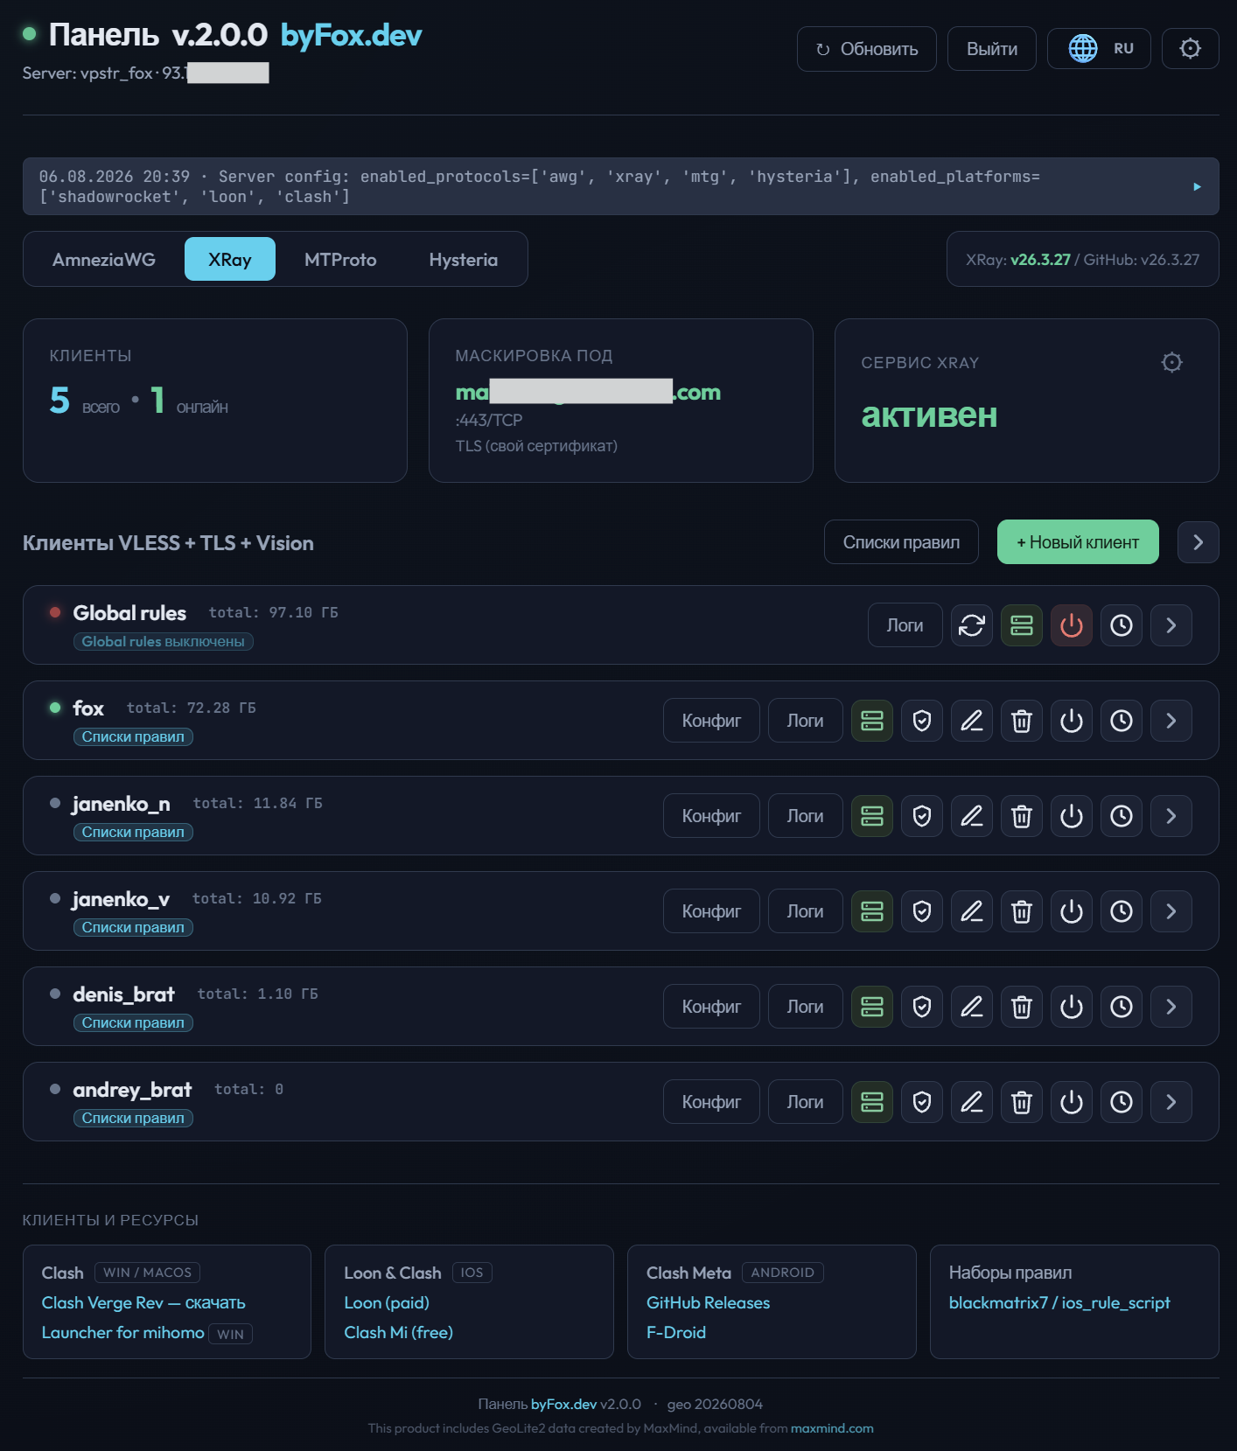This screenshot has height=1451, width=1237.
Task: Select the XRay tab
Action: (x=230, y=259)
